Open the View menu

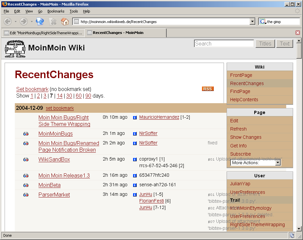29,11
